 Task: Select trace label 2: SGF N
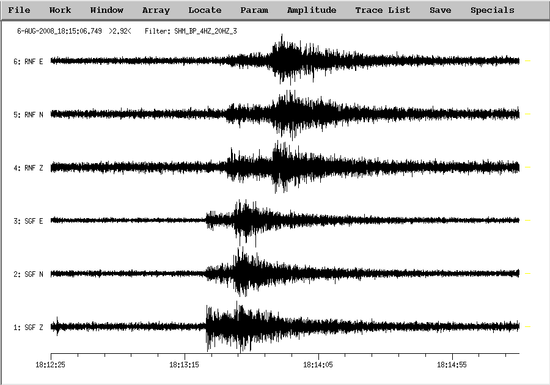click(28, 274)
